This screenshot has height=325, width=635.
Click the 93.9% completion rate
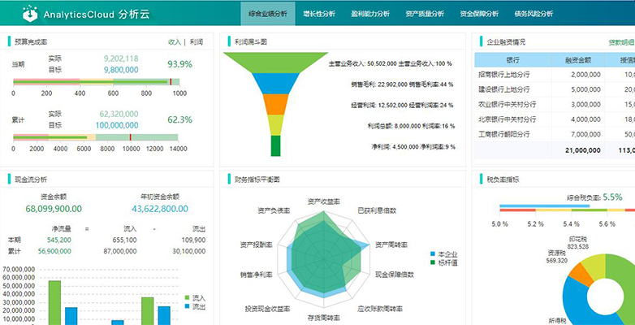click(179, 64)
